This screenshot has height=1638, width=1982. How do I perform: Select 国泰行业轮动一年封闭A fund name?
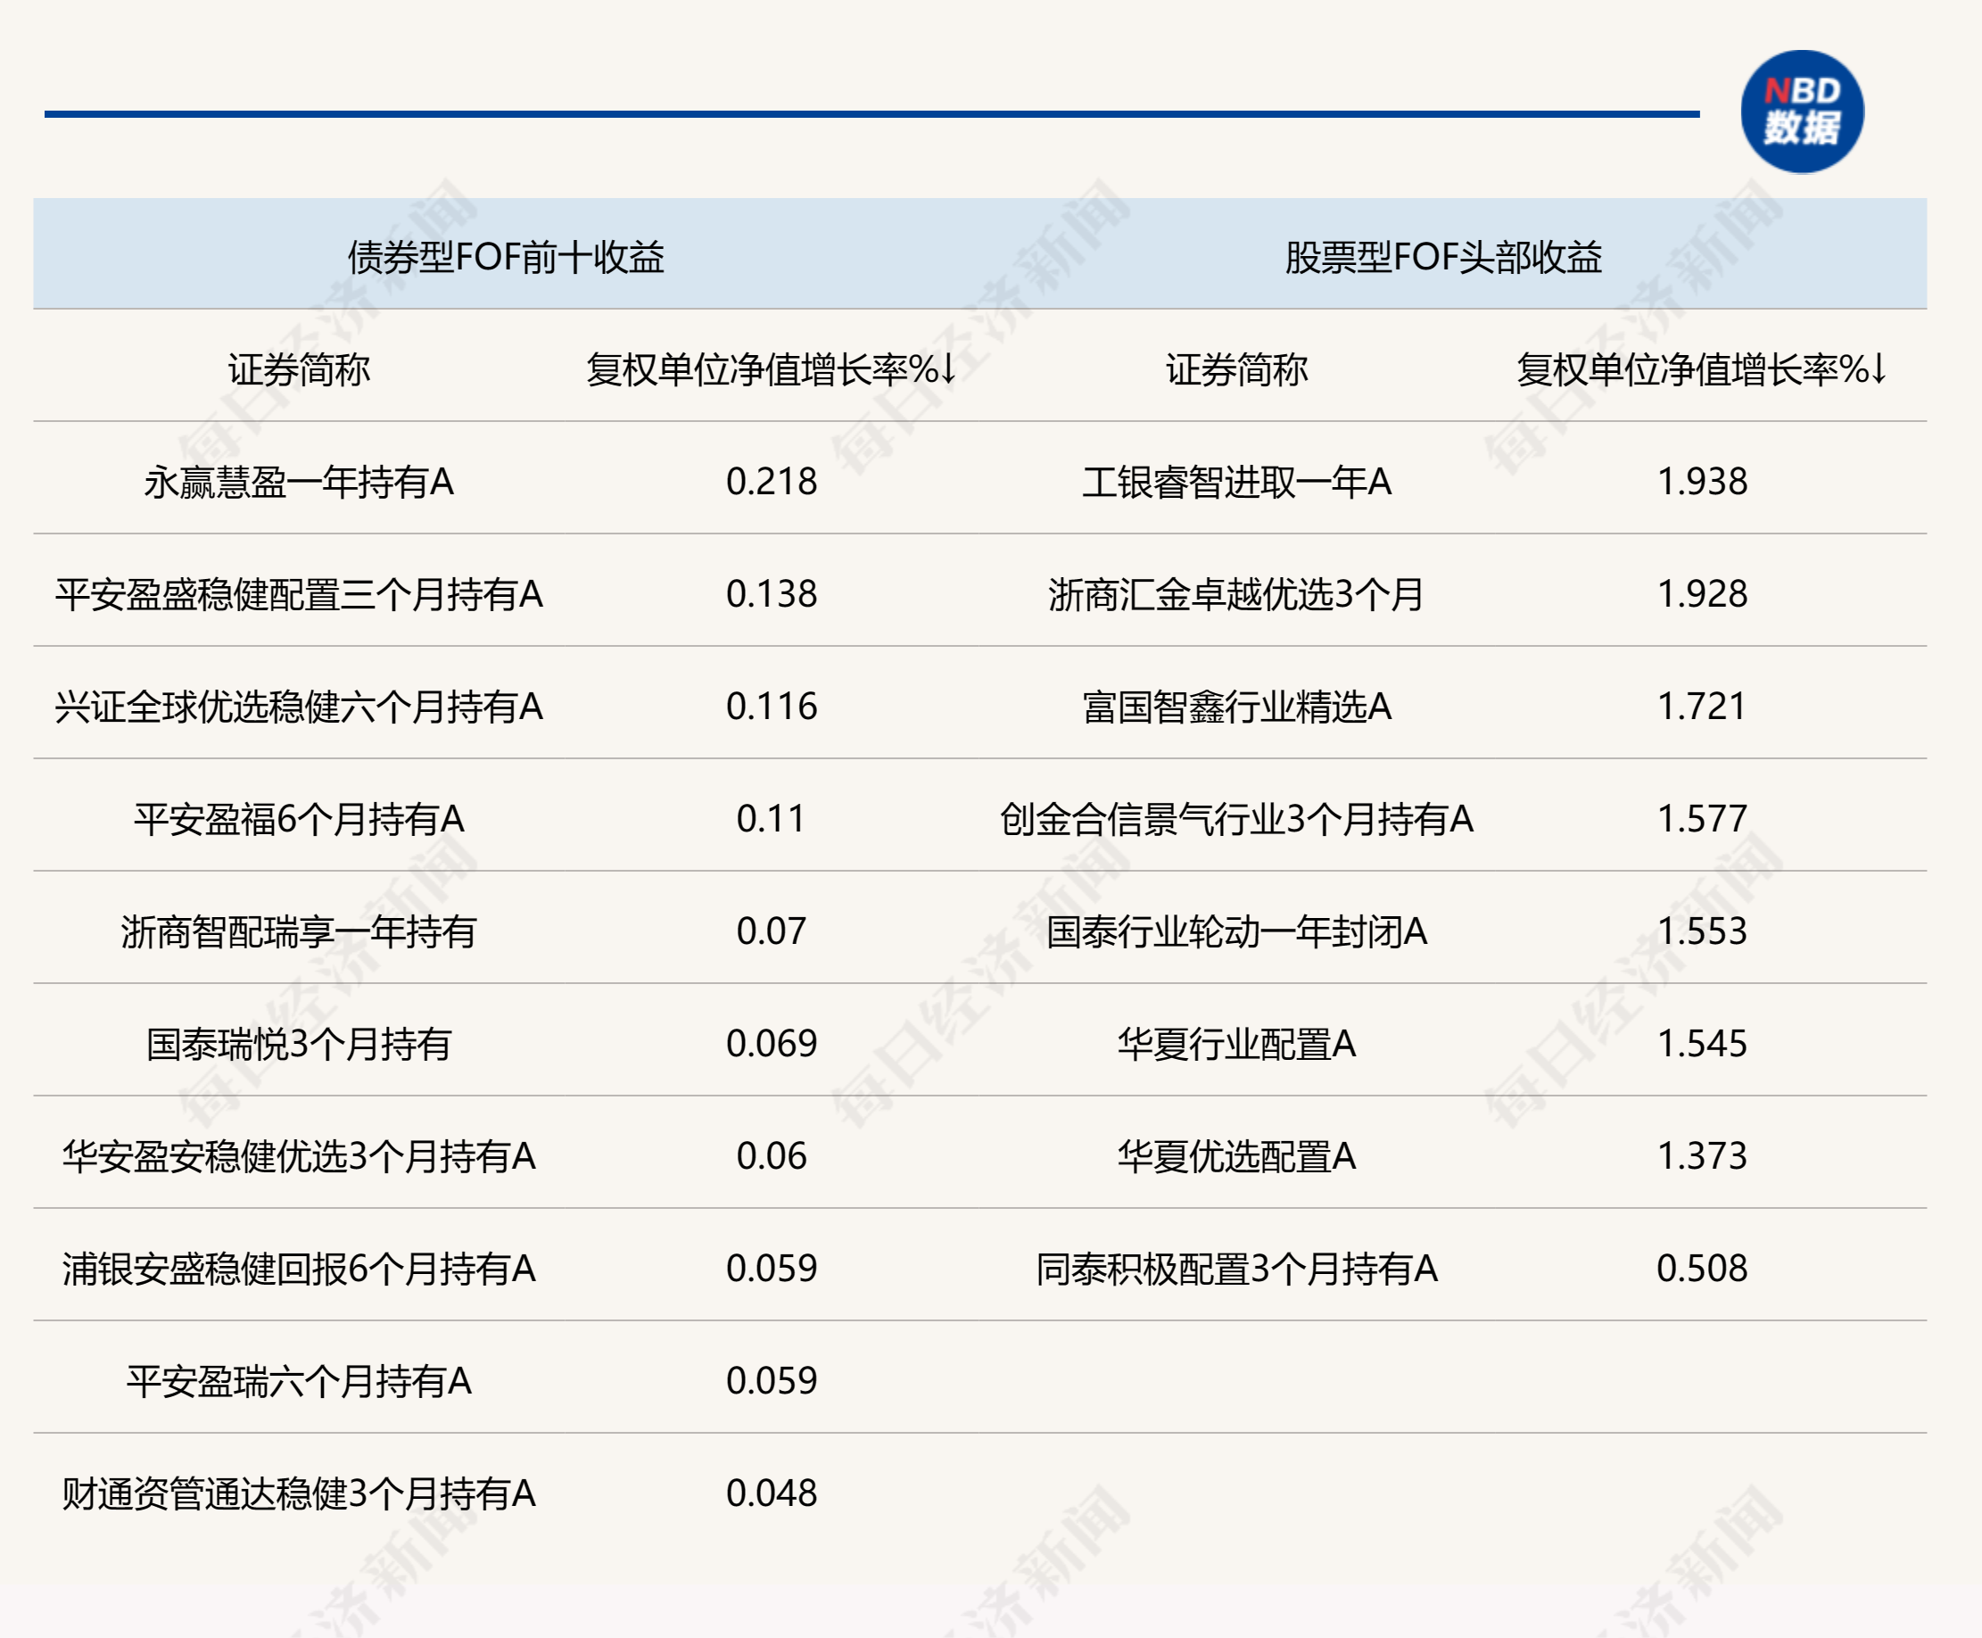coord(1237,931)
